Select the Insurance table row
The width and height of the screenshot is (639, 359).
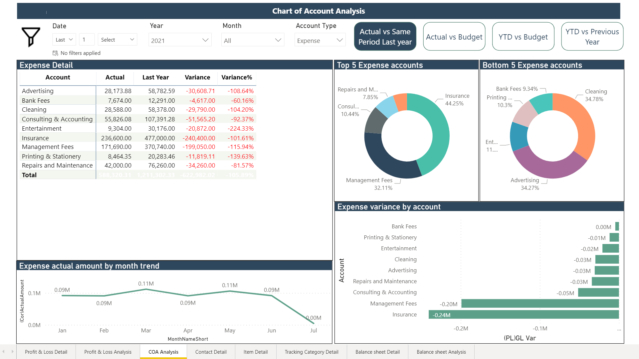[138, 138]
